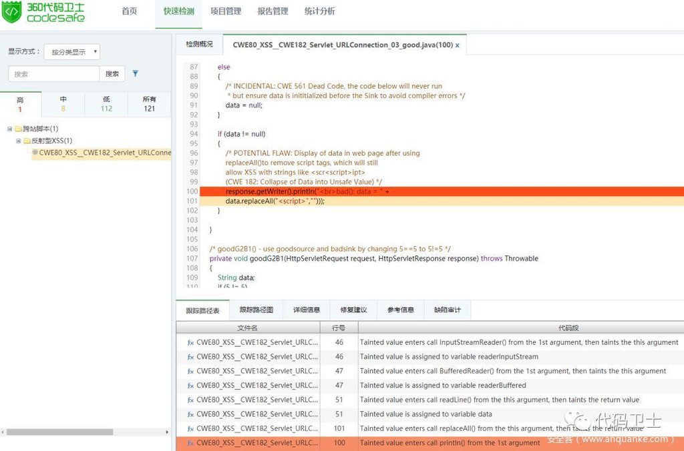This screenshot has height=451, width=684.
Task: Click the 行号 column header
Action: [x=339, y=328]
